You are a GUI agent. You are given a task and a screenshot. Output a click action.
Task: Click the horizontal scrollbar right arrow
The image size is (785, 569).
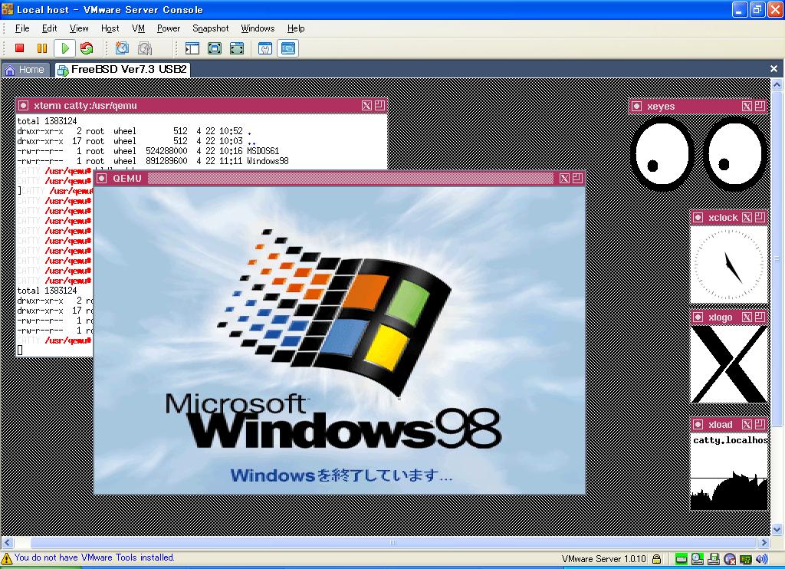[764, 542]
